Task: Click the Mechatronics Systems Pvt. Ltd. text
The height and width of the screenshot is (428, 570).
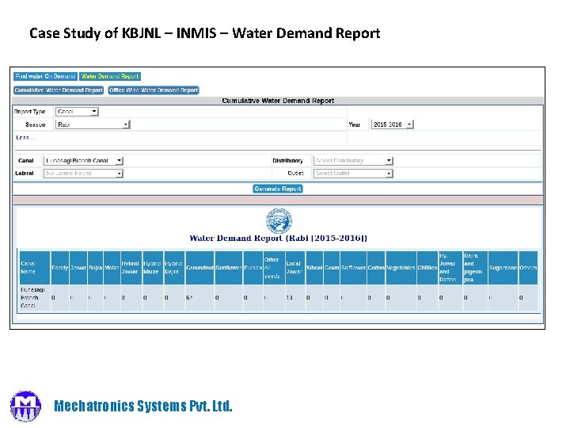Action: pyautogui.click(x=142, y=406)
